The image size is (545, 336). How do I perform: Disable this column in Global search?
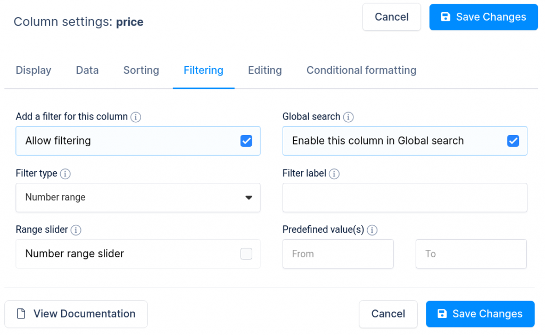[x=513, y=140]
